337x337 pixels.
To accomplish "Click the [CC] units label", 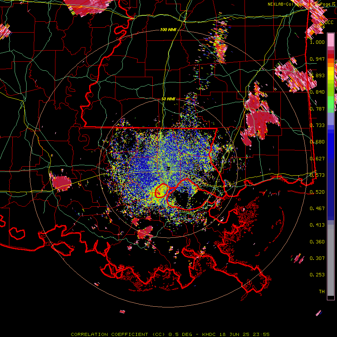I will pos(319,26).
